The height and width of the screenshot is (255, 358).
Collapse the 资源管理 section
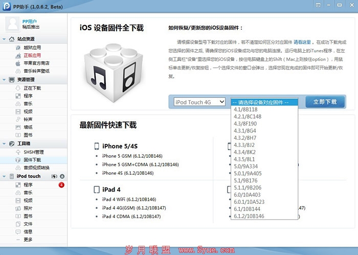(x=4, y=79)
